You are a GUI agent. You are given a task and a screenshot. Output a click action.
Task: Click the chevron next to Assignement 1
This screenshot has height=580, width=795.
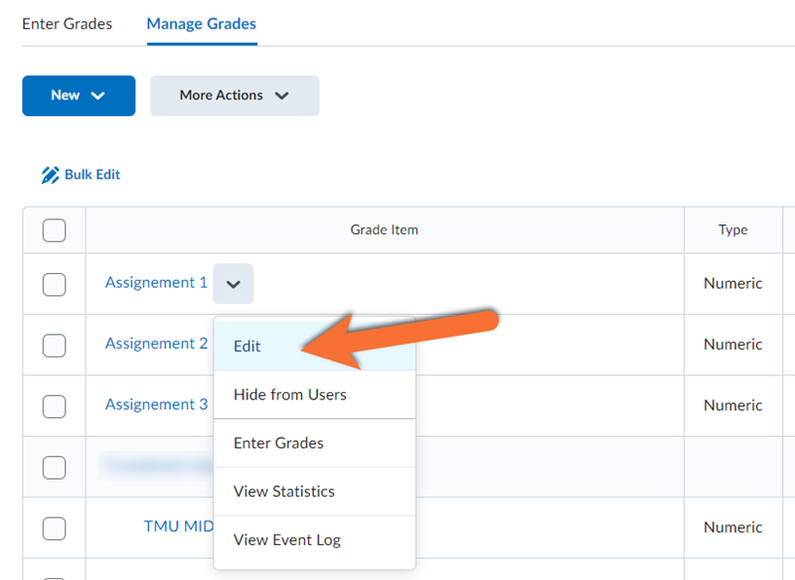click(234, 284)
